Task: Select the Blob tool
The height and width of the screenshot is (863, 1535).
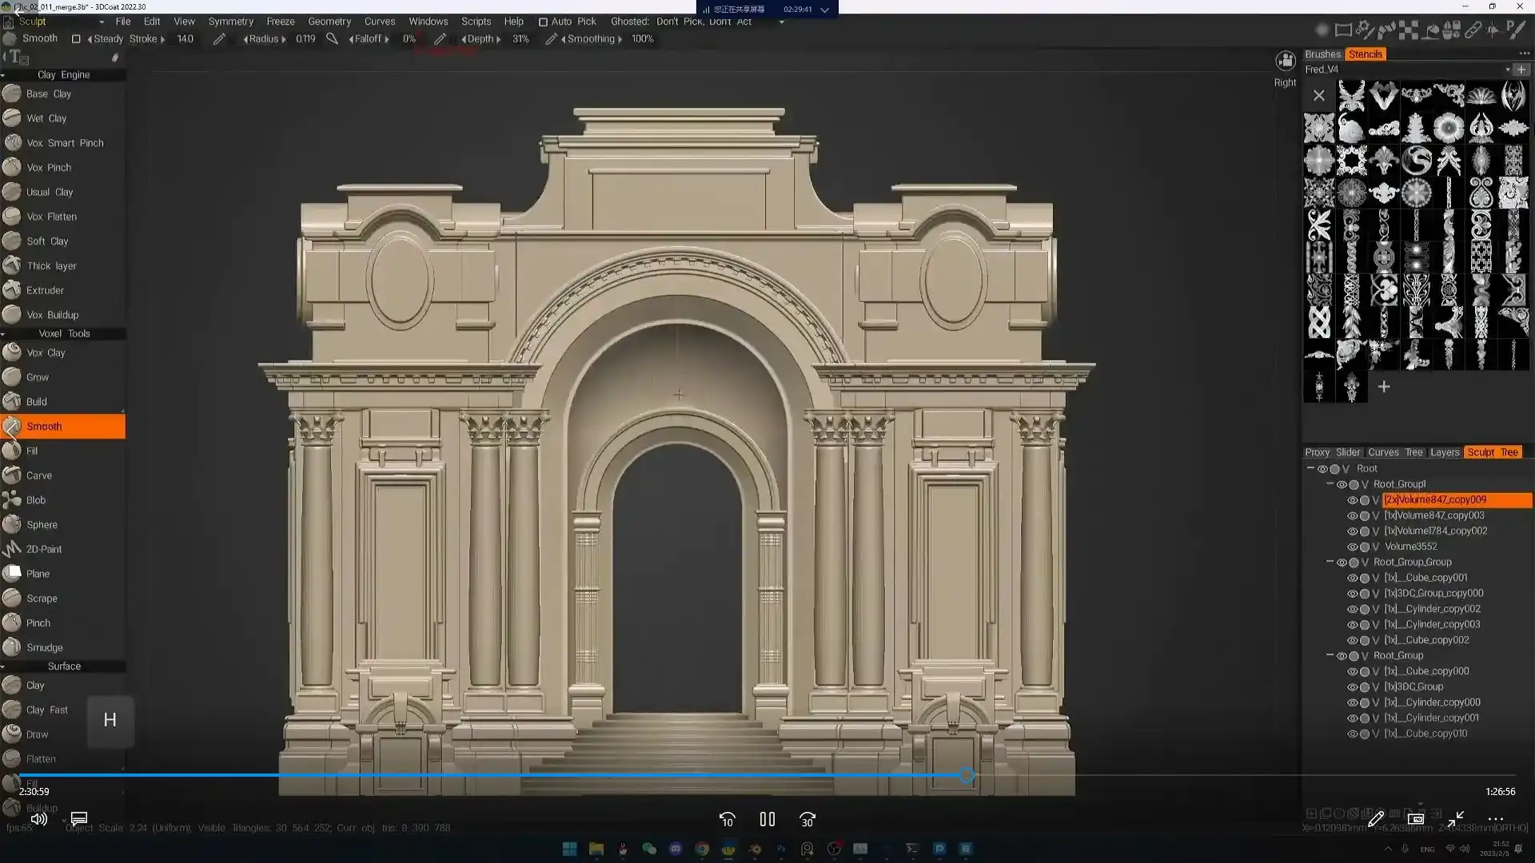Action: click(x=36, y=500)
